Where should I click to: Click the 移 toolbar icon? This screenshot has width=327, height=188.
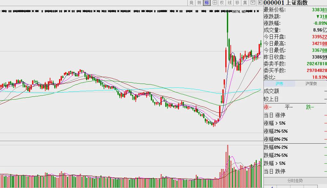pos(237,3)
